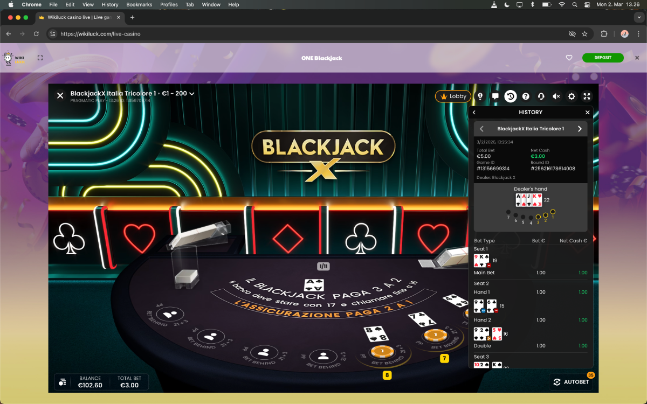Open the Lobby with crown icon
Viewport: 647px width, 404px height.
coord(453,96)
